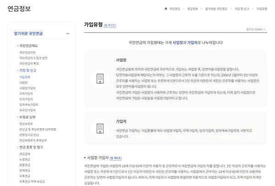The height and width of the screenshot is (186, 275).
Task: Open 반환일시금 반납 in the sidebar
Action: (x=29, y=135)
